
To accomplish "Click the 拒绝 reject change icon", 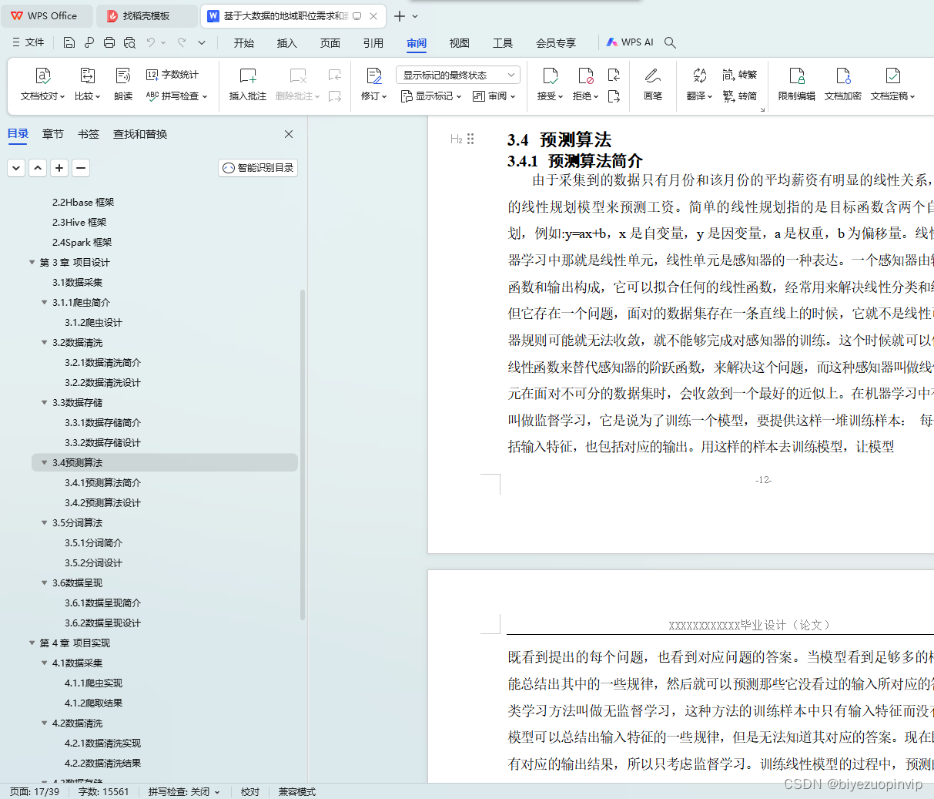I will pos(586,76).
